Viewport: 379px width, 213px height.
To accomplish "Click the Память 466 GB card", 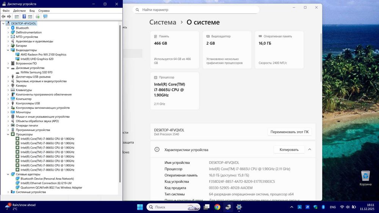I will pyautogui.click(x=175, y=50).
